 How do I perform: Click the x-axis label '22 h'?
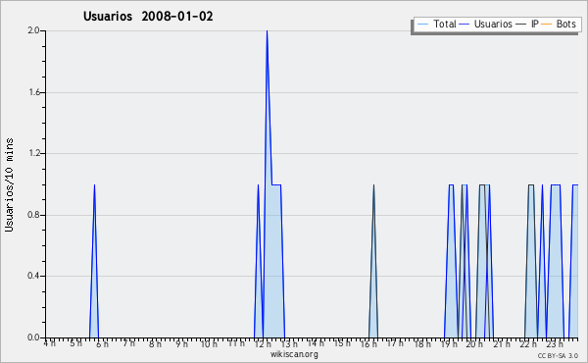pyautogui.click(x=528, y=343)
